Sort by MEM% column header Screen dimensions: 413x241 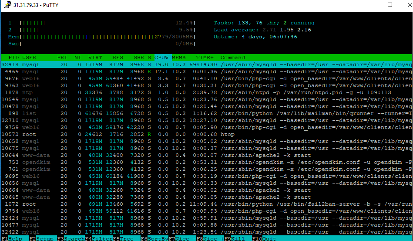pos(178,58)
